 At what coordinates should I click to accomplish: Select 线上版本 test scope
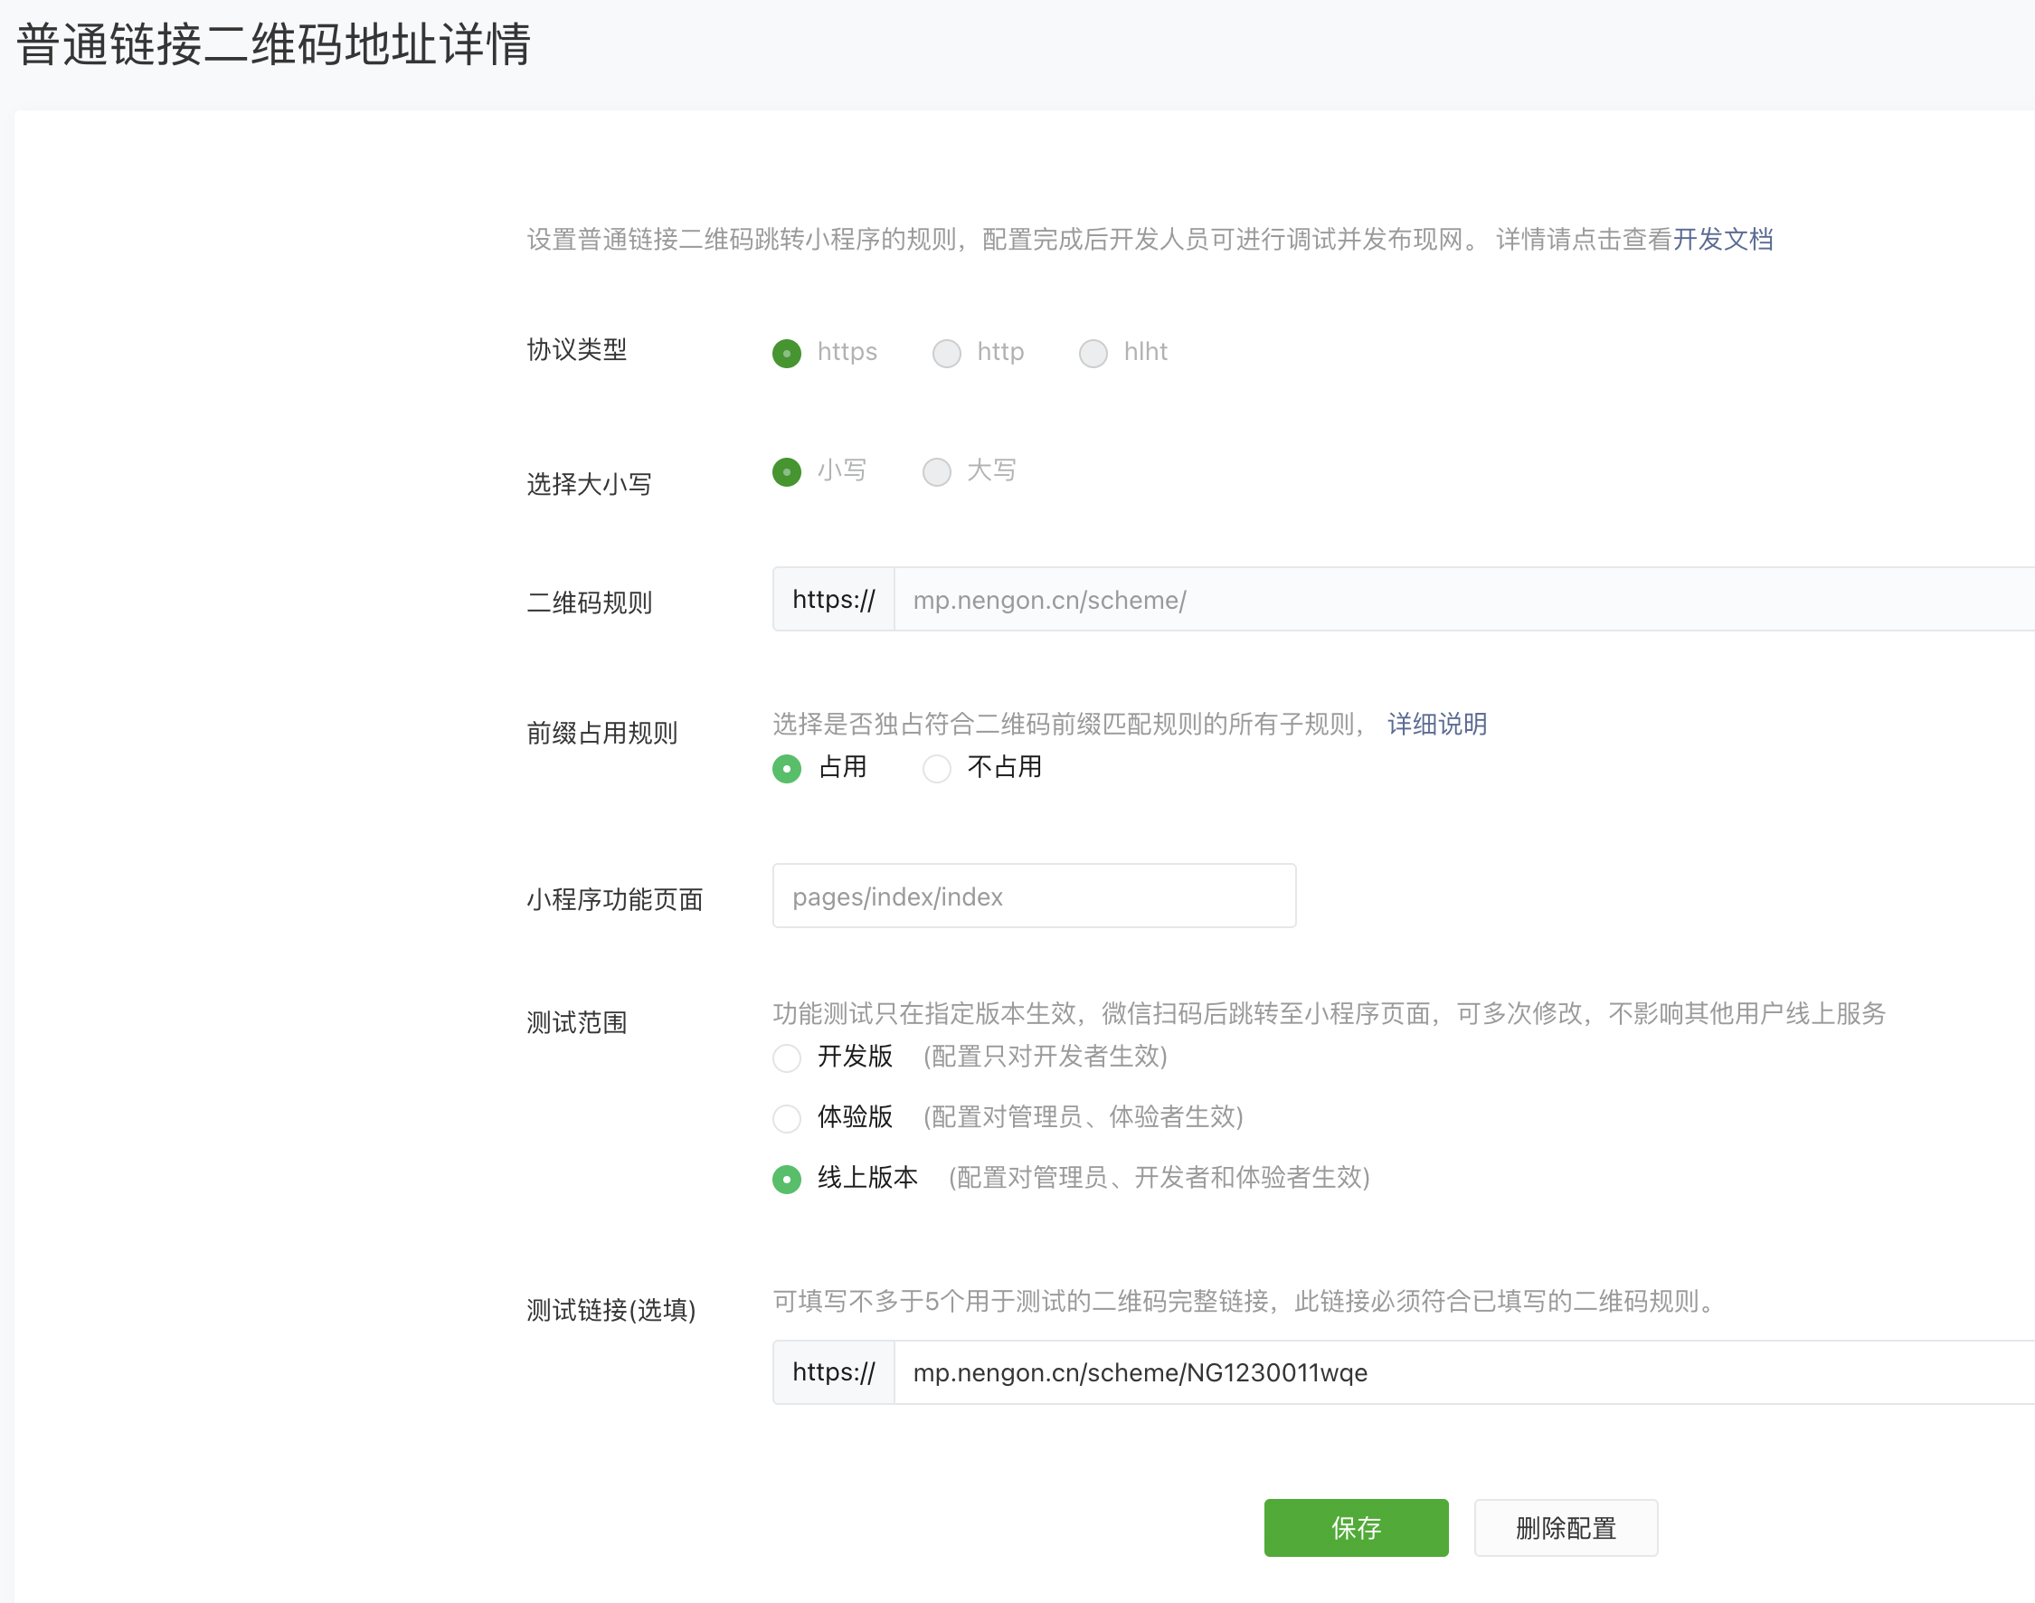point(786,1179)
